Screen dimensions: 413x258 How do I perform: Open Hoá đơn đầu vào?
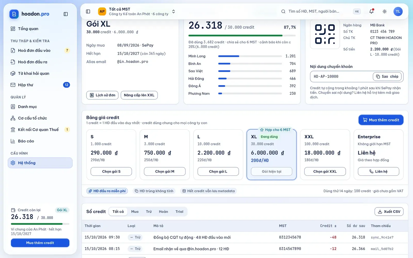(x=40, y=50)
